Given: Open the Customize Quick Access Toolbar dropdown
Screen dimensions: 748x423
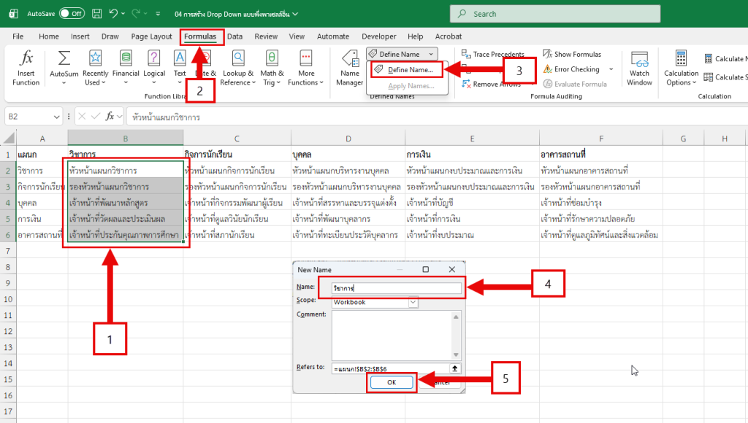Looking at the screenshot, I should (x=158, y=14).
